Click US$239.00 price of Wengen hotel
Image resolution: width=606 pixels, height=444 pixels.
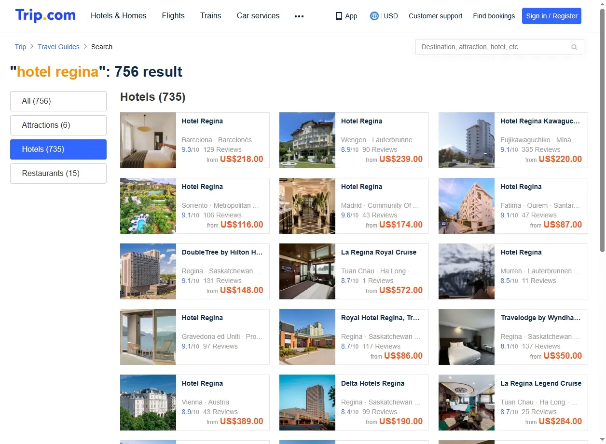point(401,159)
